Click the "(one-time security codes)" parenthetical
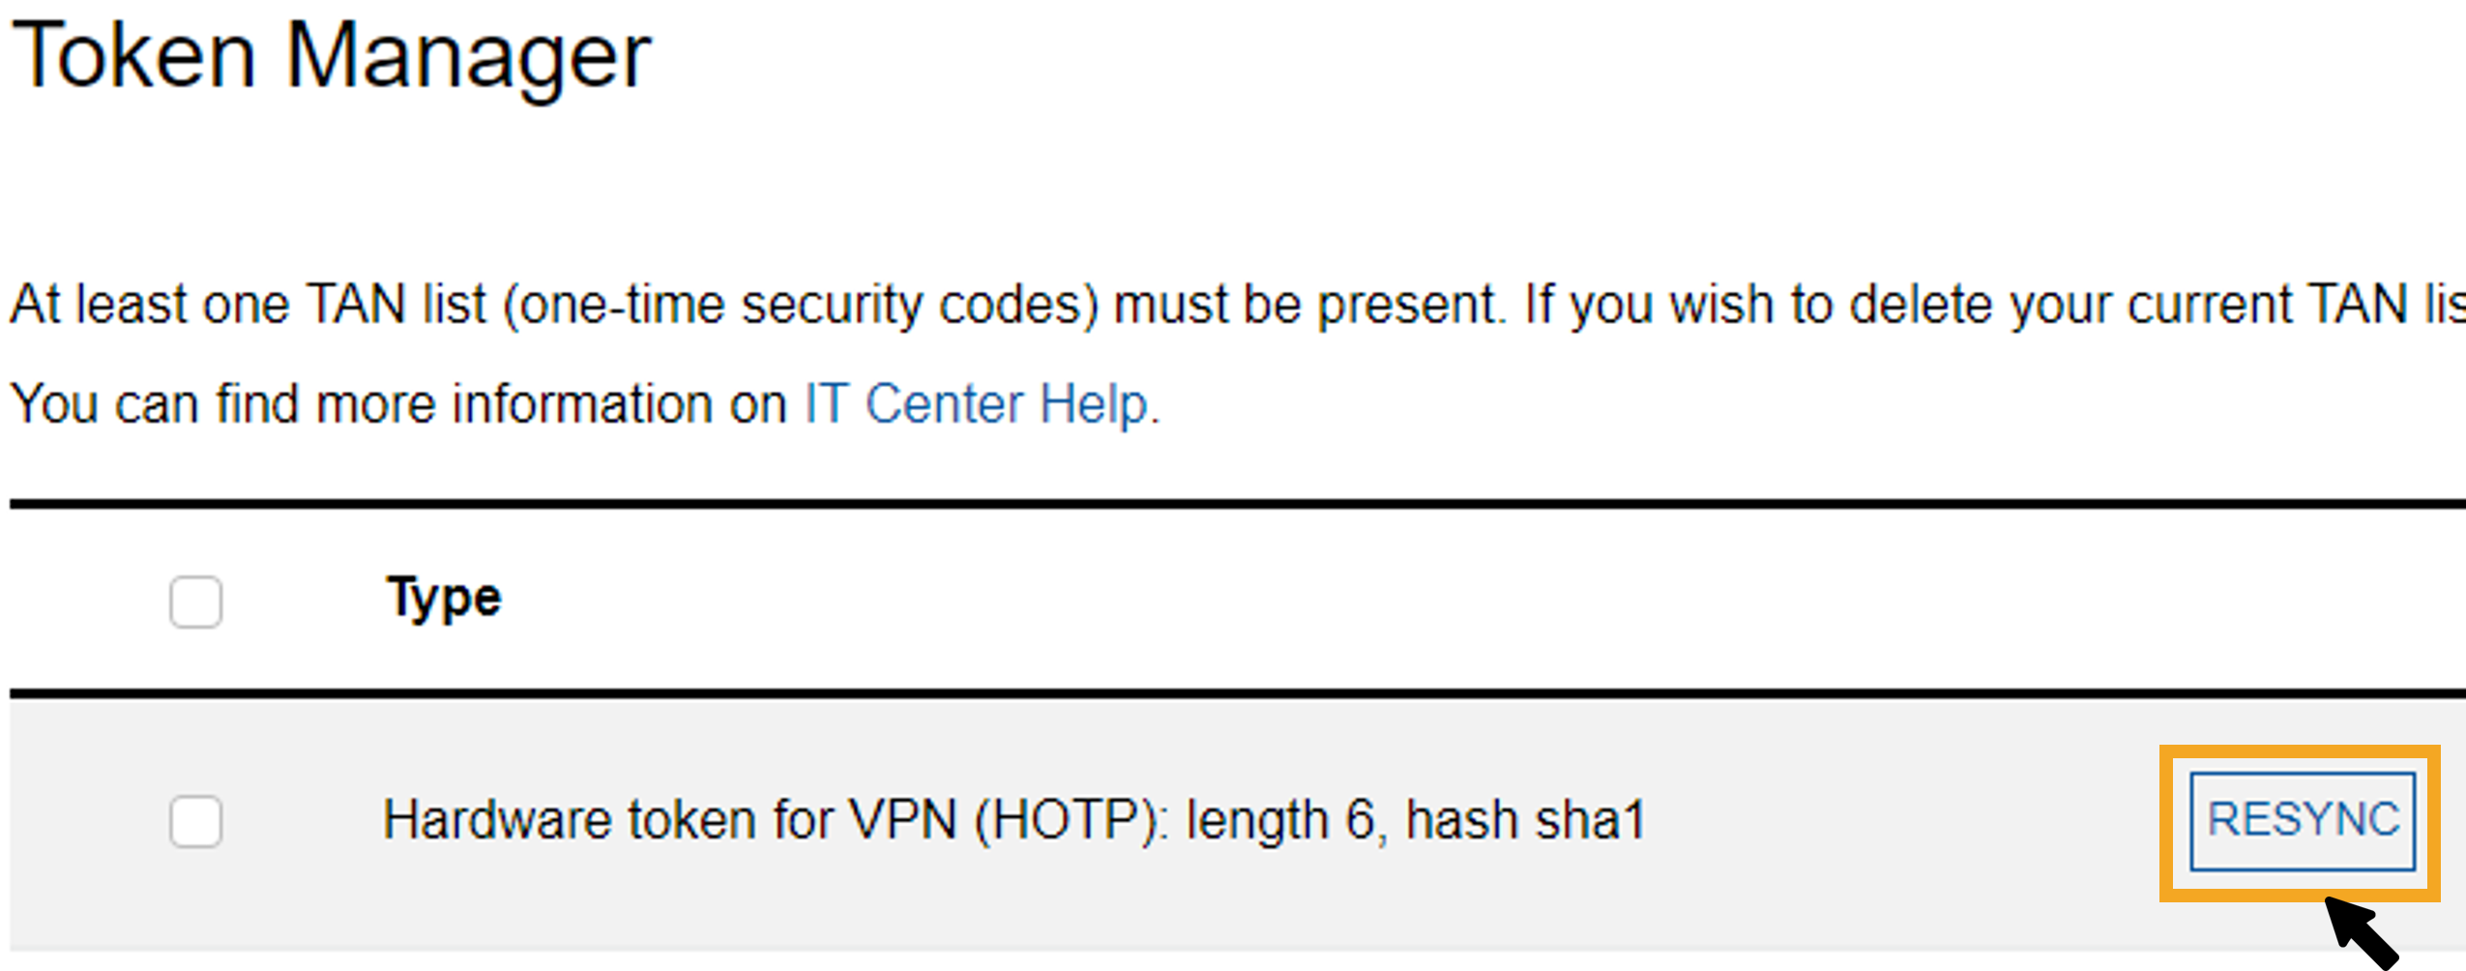This screenshot has height=971, width=2466. pyautogui.click(x=802, y=306)
